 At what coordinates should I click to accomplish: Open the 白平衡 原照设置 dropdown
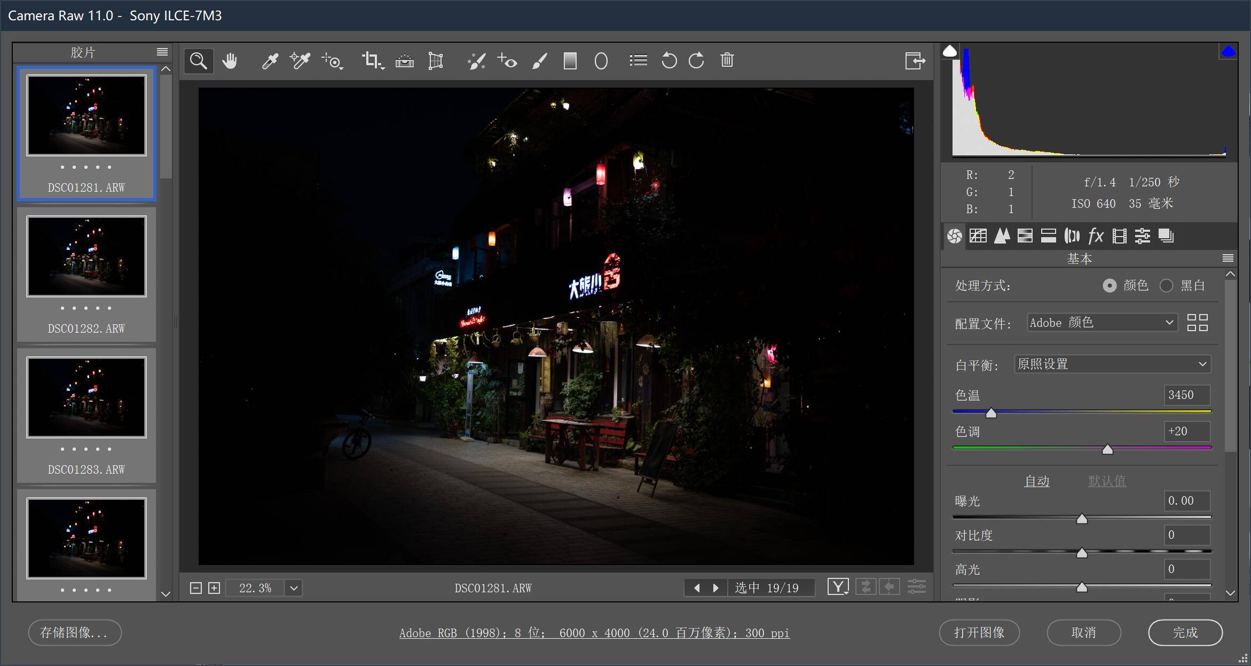click(1112, 364)
